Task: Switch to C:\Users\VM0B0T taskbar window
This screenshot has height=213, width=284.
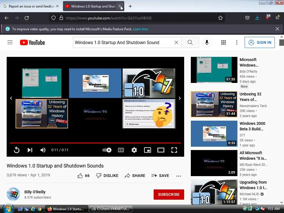Action: click(x=111, y=209)
